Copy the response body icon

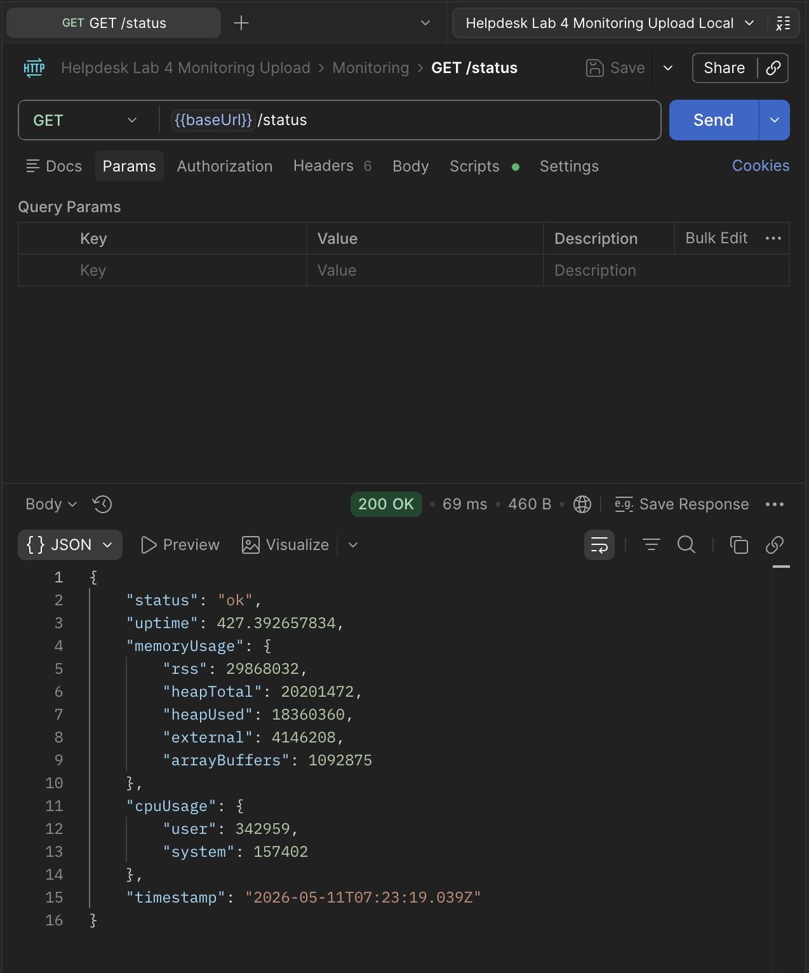pyautogui.click(x=739, y=545)
